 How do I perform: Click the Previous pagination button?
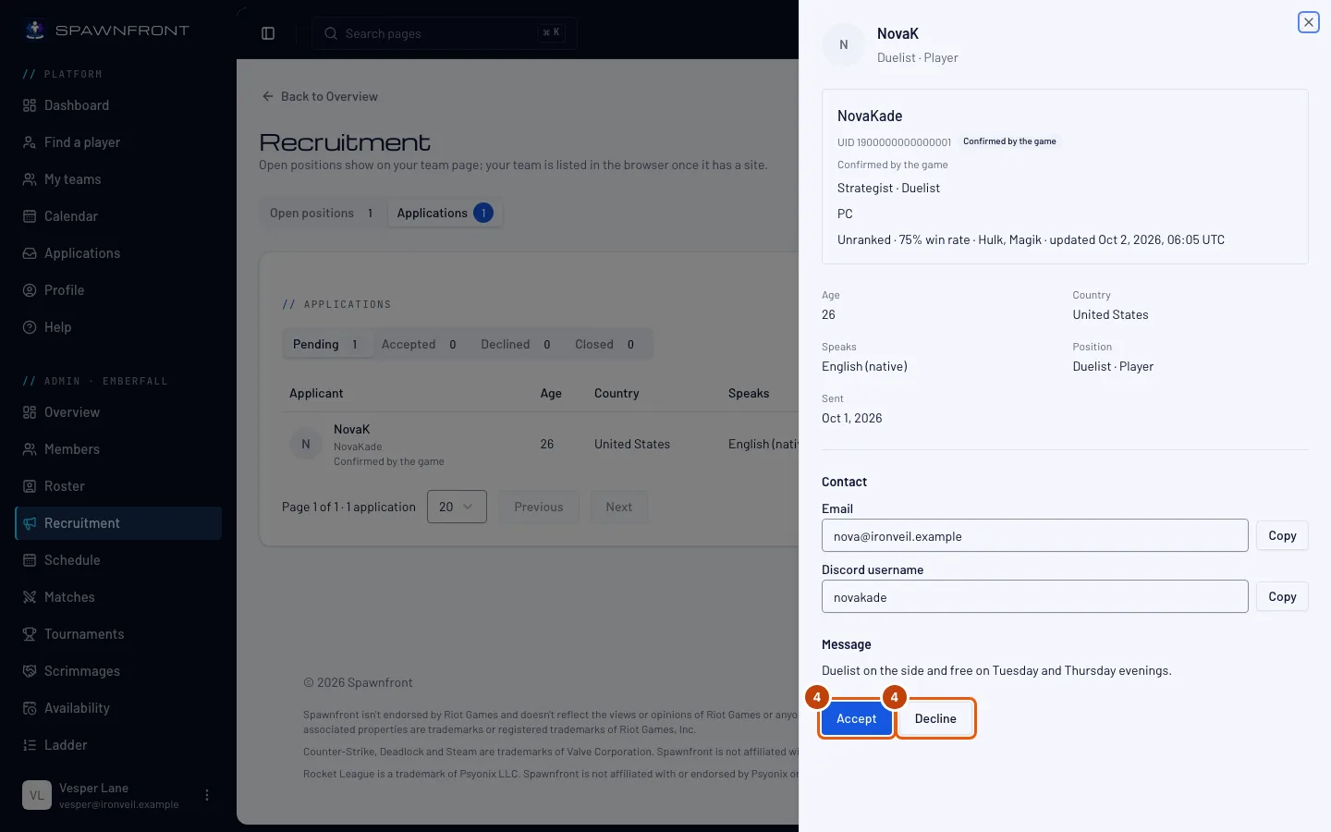tap(539, 507)
